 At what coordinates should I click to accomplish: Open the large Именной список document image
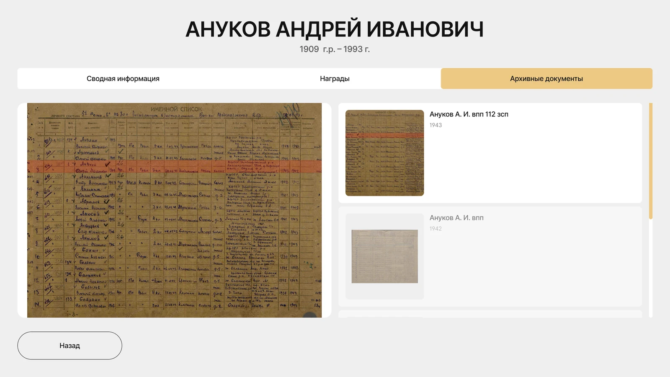174,210
